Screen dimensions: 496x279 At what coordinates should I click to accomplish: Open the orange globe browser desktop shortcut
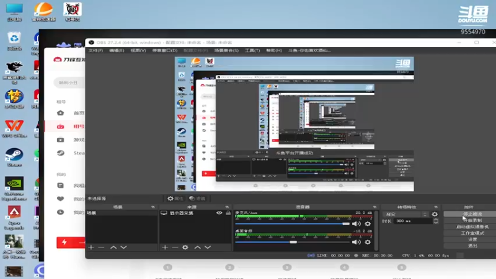[43, 12]
